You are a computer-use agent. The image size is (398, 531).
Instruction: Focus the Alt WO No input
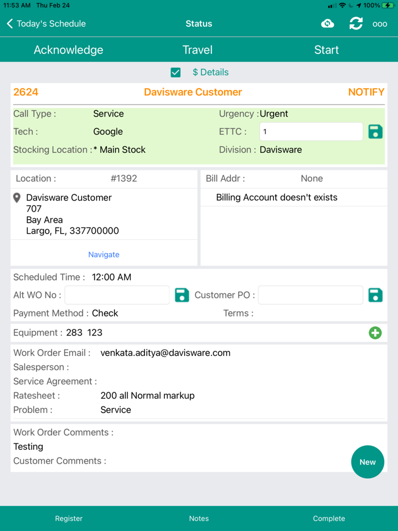point(117,295)
